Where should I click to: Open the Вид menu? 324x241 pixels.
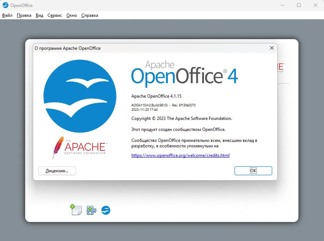pyautogui.click(x=39, y=15)
